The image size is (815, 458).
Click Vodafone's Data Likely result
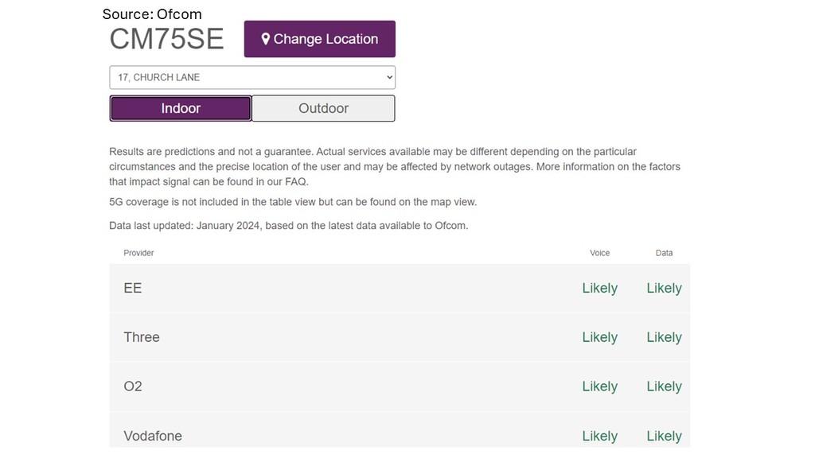[x=665, y=437]
